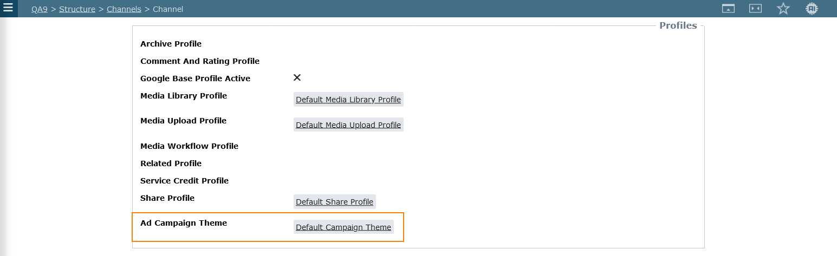The width and height of the screenshot is (837, 256).
Task: Open Default Campaign Theme link
Action: point(343,227)
